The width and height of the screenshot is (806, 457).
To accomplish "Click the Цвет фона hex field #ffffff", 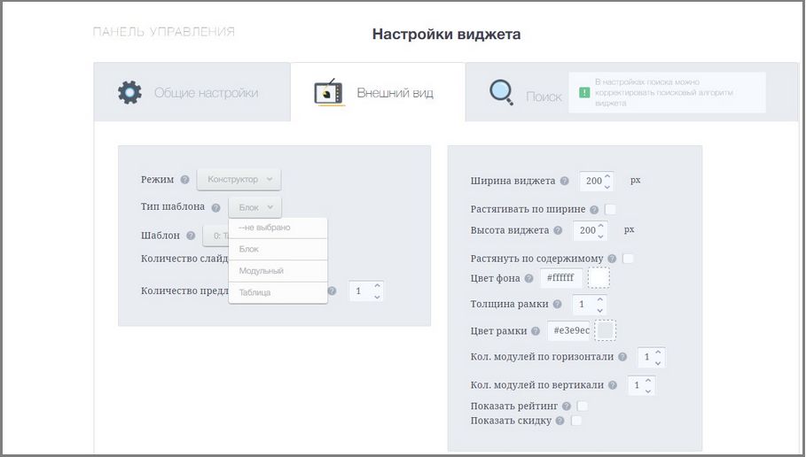I will tap(561, 278).
